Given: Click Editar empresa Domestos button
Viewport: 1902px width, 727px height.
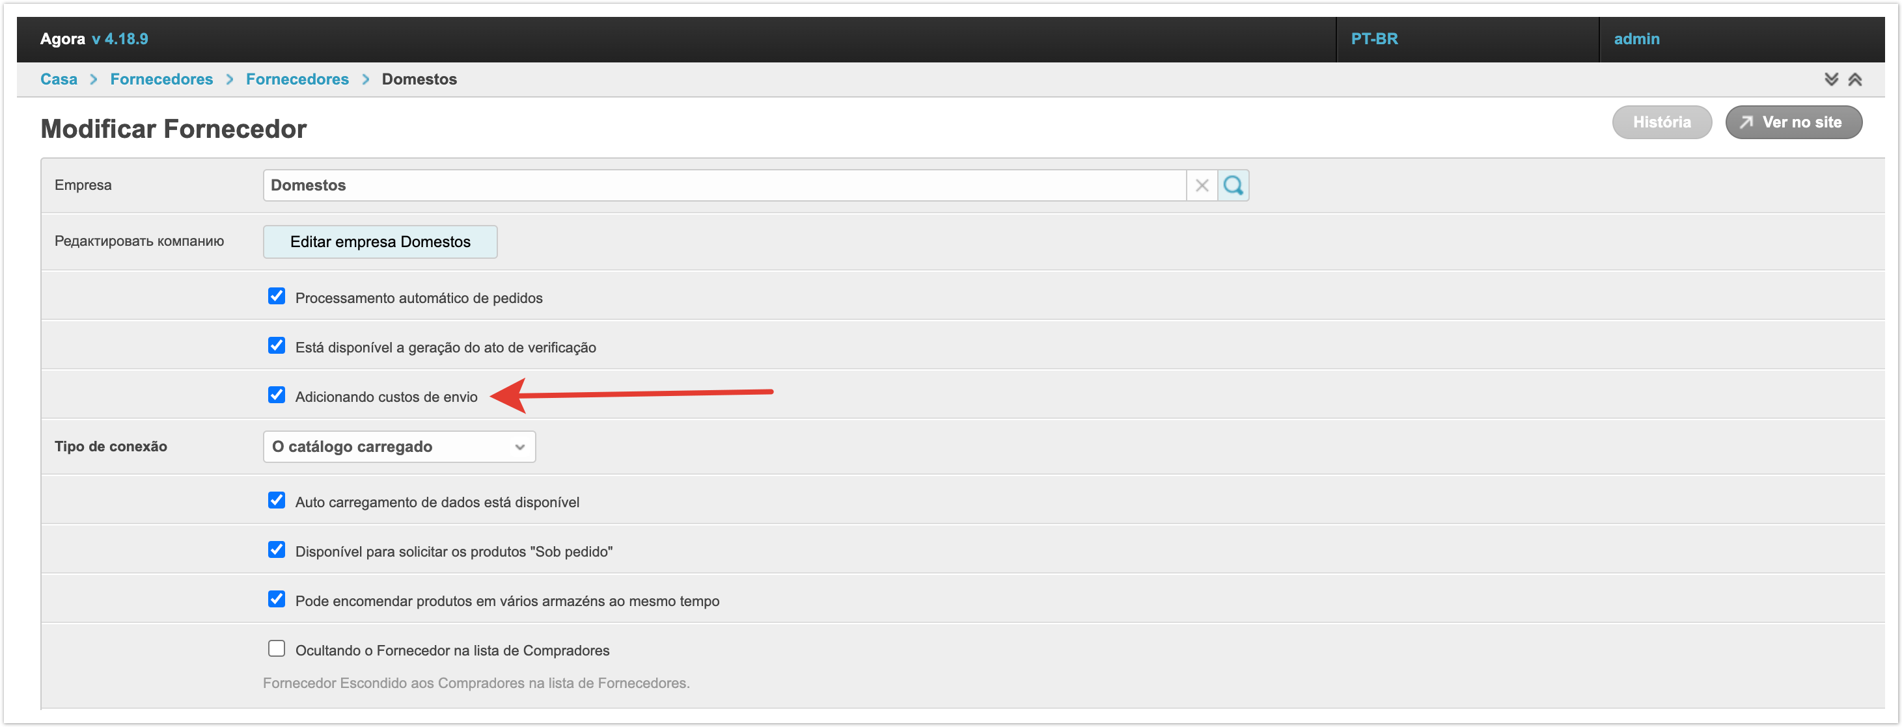Looking at the screenshot, I should coord(379,242).
